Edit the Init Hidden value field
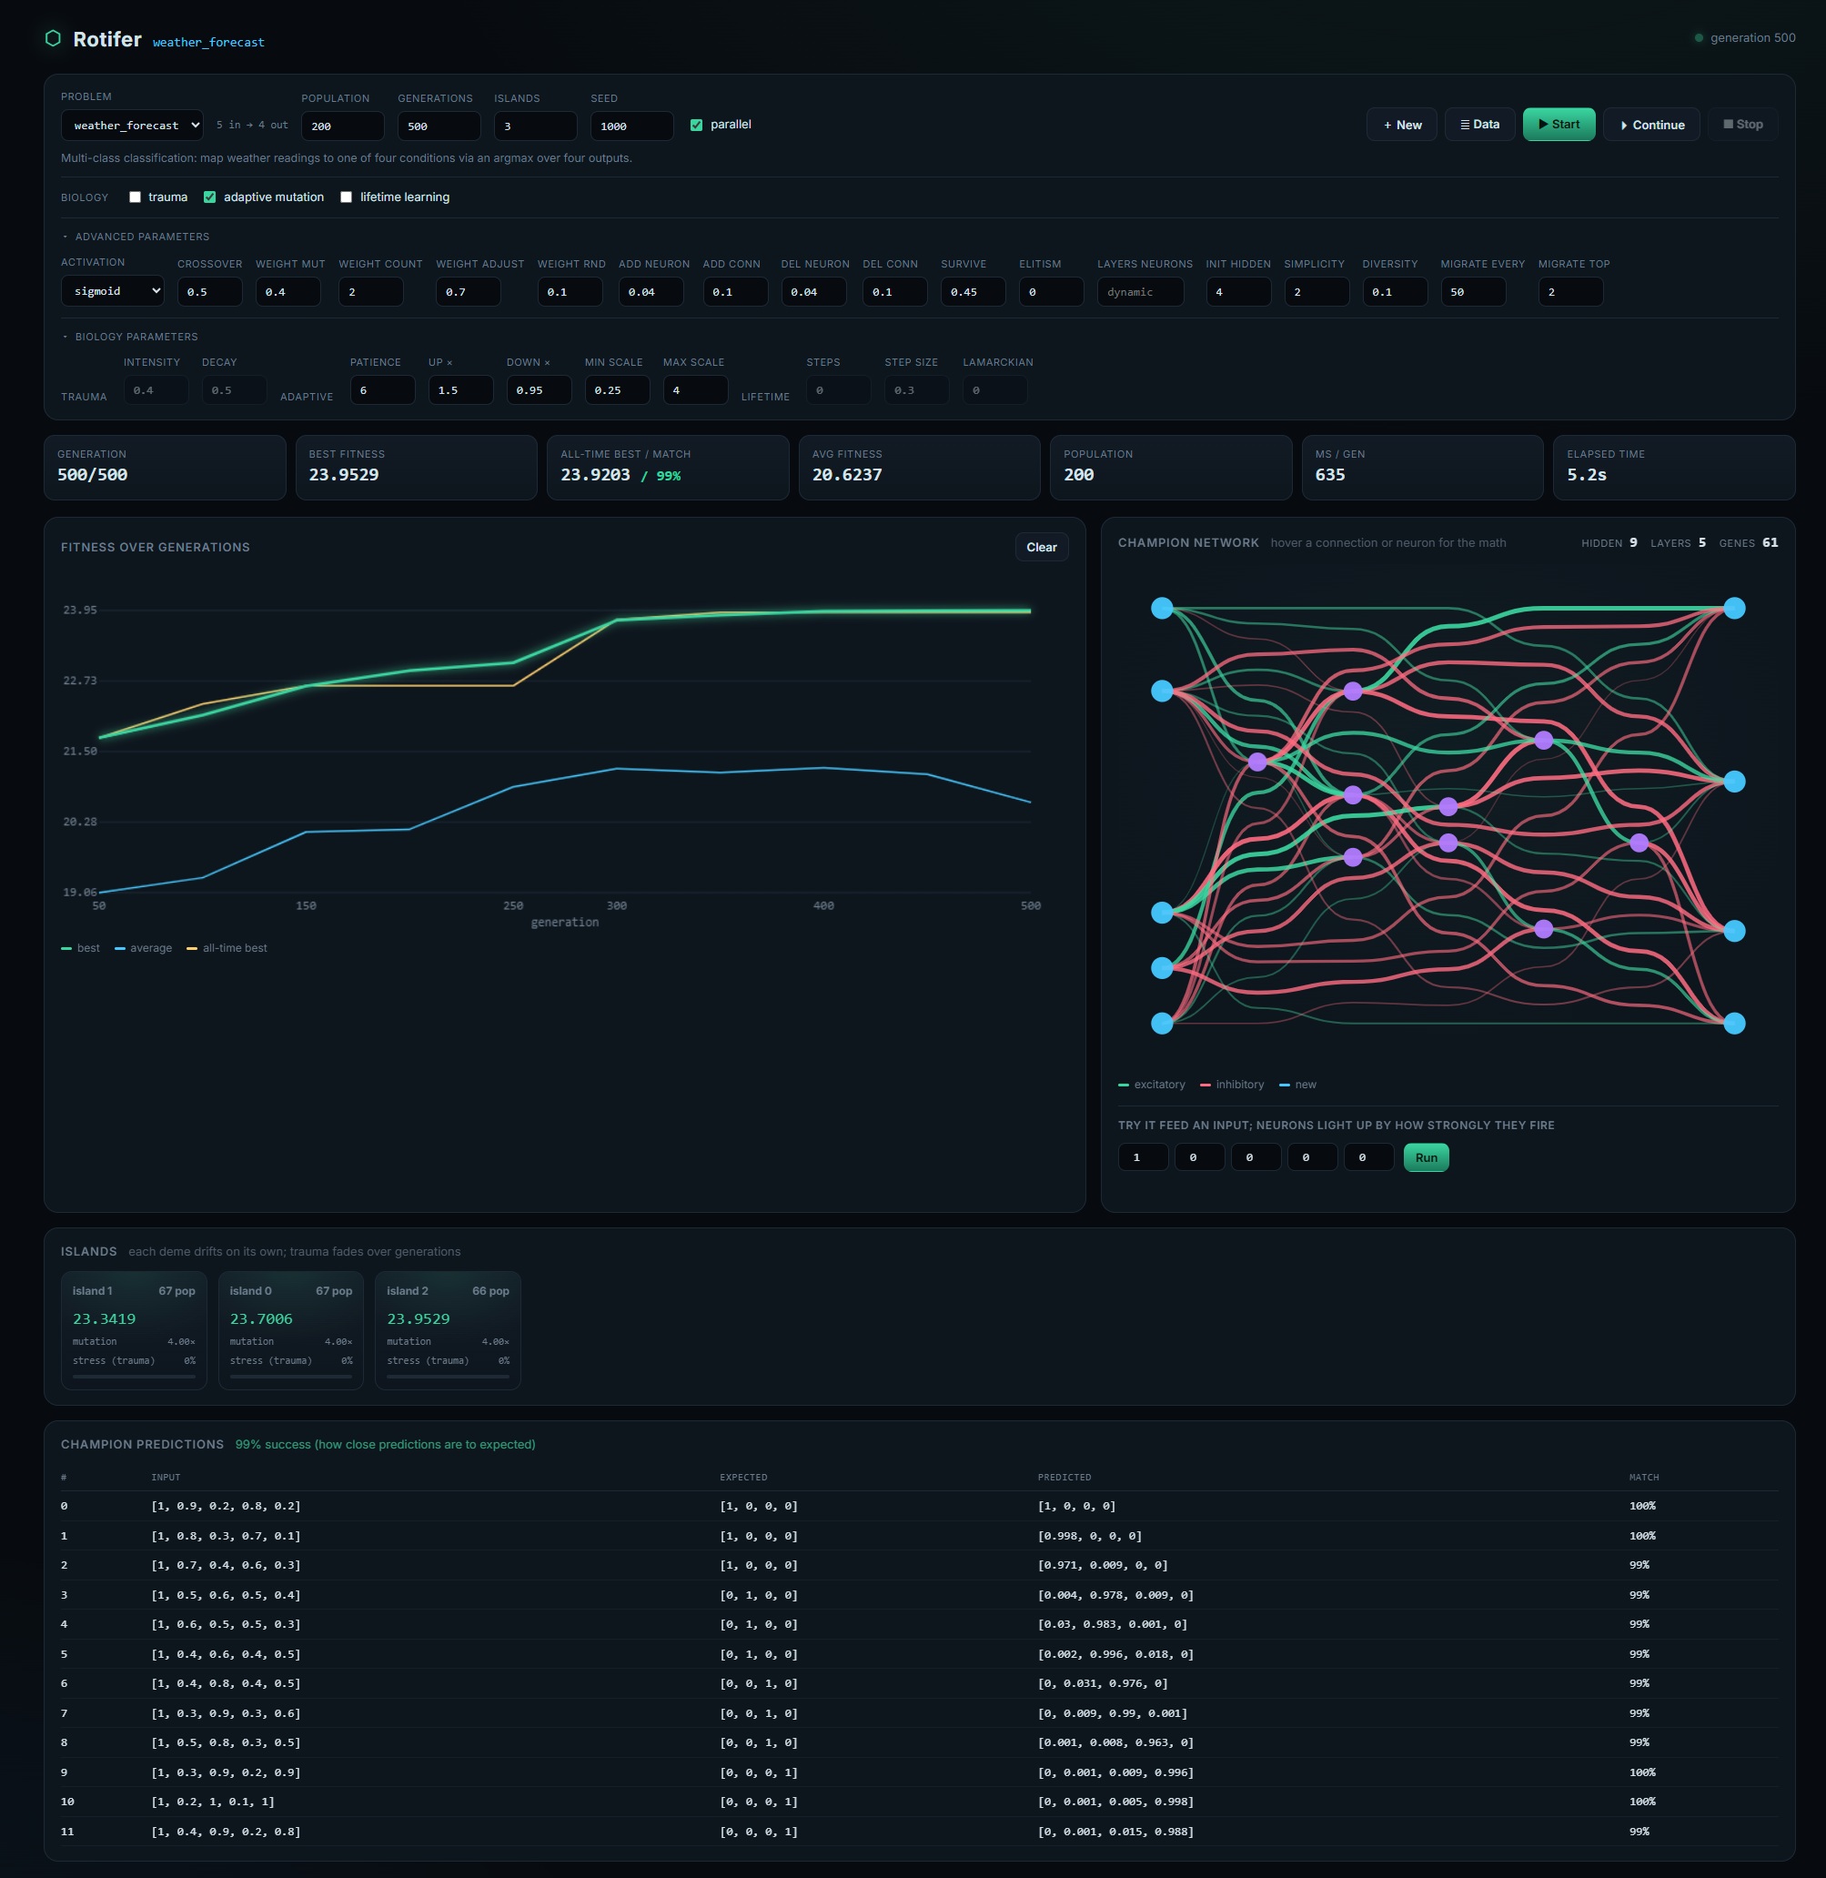1826x1878 pixels. point(1238,291)
